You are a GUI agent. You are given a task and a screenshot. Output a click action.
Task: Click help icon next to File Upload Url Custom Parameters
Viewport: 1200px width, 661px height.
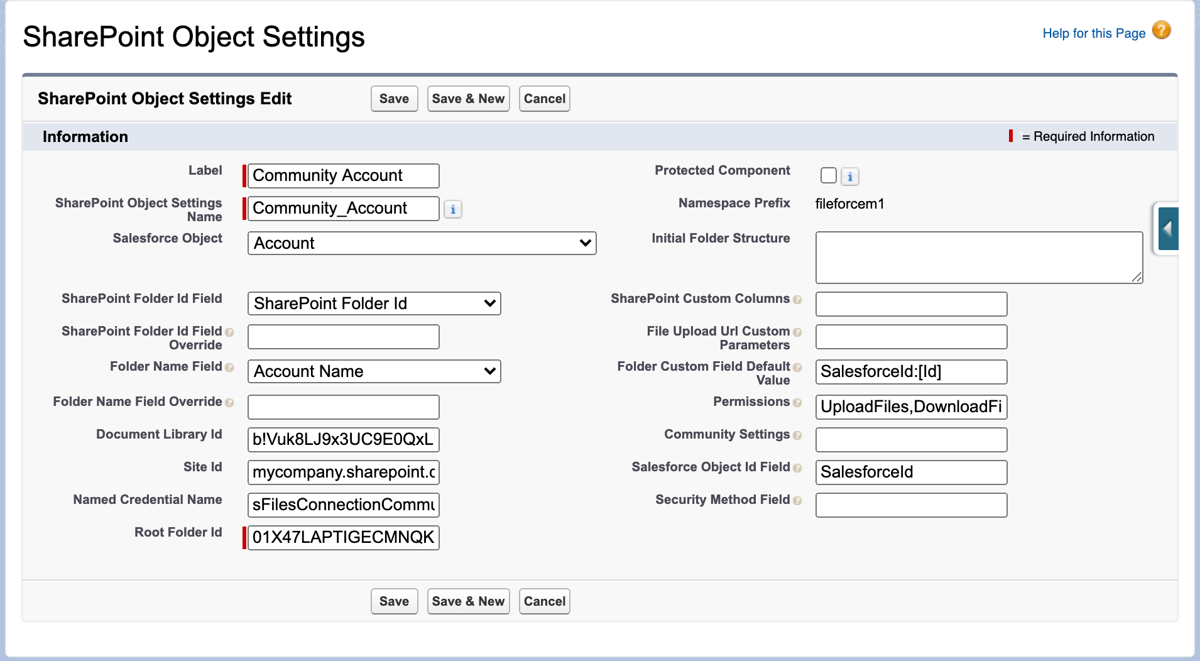click(797, 332)
